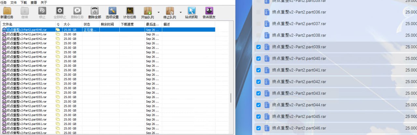
Task: Open 选项设置 (options) from the toolbar
Action: click(112, 11)
